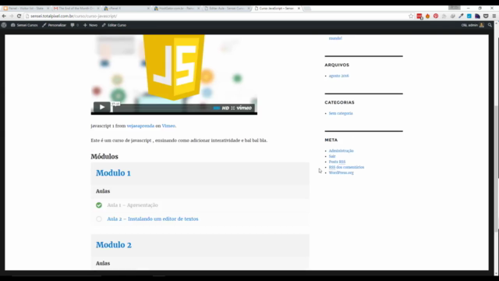499x281 pixels.
Task: Adjust the Vimeo volume bars
Action: [x=217, y=108]
